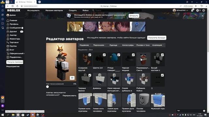209x117 pixels.
Task: Click the Недавние breadcrumb link
Action: pyautogui.click(x=82, y=50)
